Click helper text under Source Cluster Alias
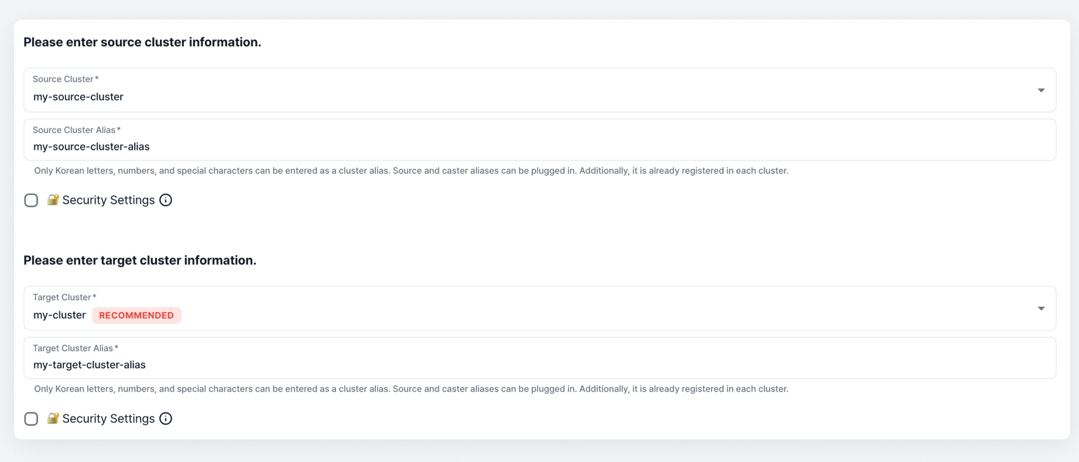Image resolution: width=1079 pixels, height=462 pixels. [411, 171]
